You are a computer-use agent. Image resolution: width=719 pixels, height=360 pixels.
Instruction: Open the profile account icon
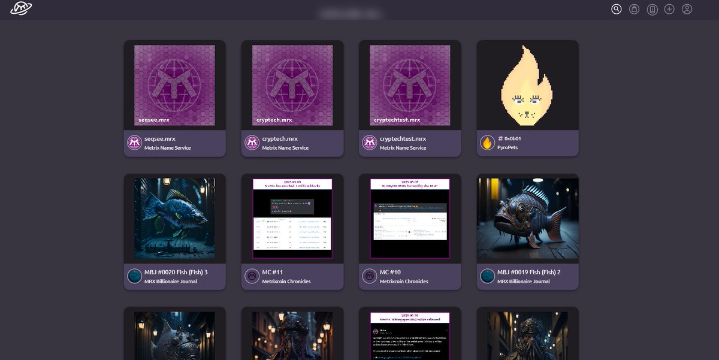pyautogui.click(x=687, y=9)
